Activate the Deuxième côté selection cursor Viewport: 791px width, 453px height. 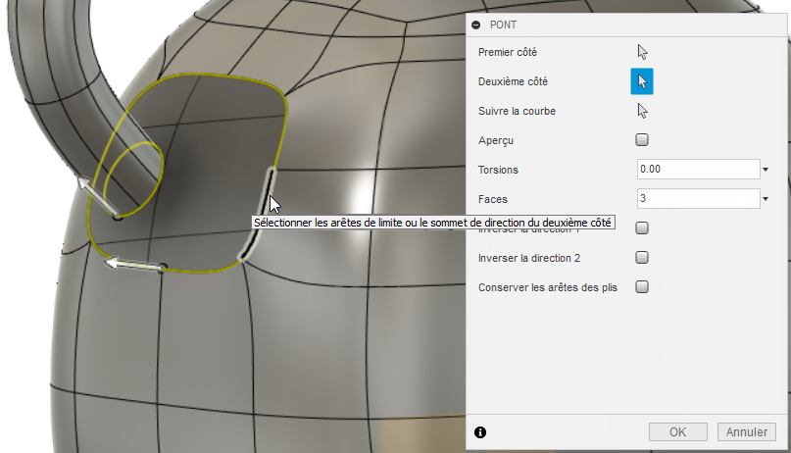[642, 81]
